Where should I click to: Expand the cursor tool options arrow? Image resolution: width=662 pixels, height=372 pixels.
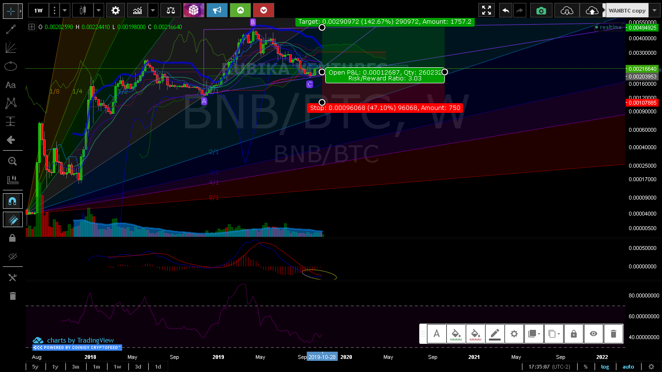click(x=21, y=10)
